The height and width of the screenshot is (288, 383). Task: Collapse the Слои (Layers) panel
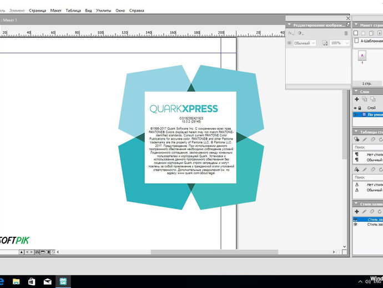pyautogui.click(x=356, y=91)
